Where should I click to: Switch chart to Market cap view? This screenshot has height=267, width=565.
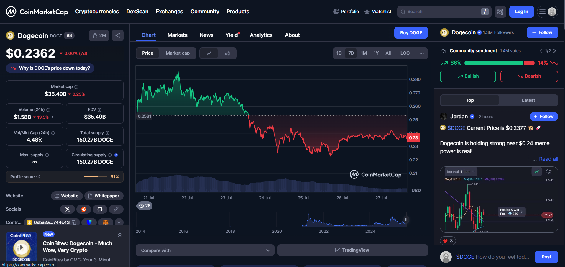178,53
